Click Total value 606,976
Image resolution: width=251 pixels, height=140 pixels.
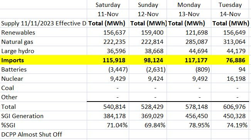tap(234, 107)
